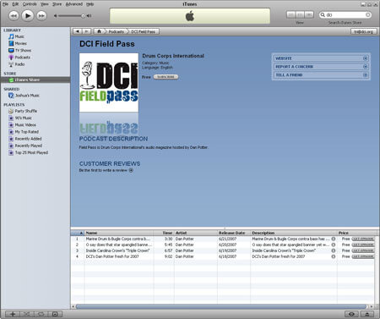Open the Advanced menu
This screenshot has height=319, width=380.
coord(74,4)
